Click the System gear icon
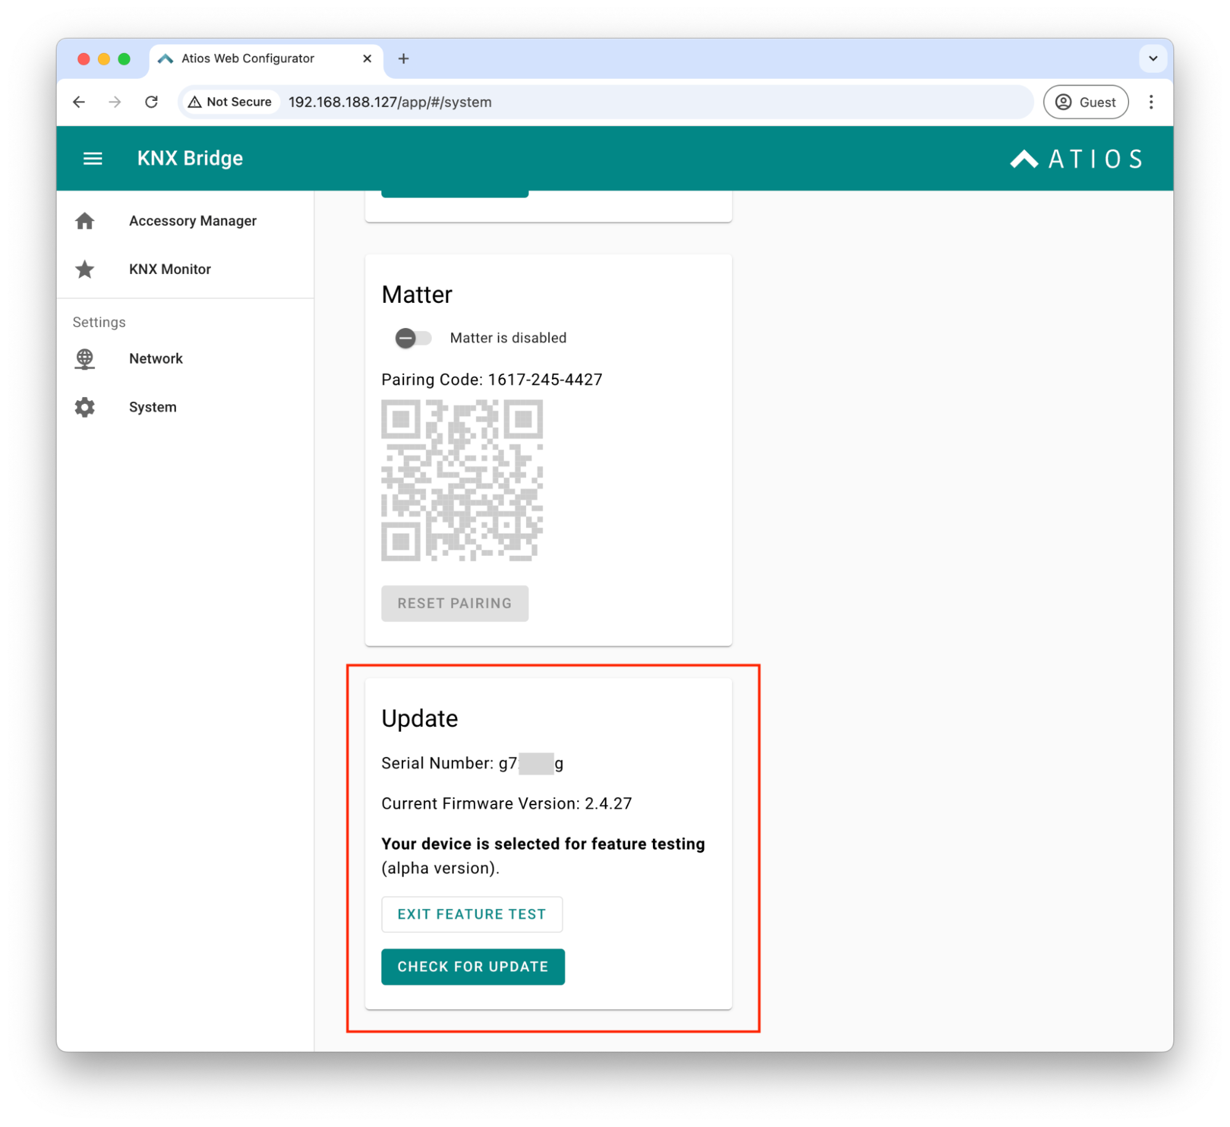Screen dimensions: 1230x1127 click(x=85, y=407)
